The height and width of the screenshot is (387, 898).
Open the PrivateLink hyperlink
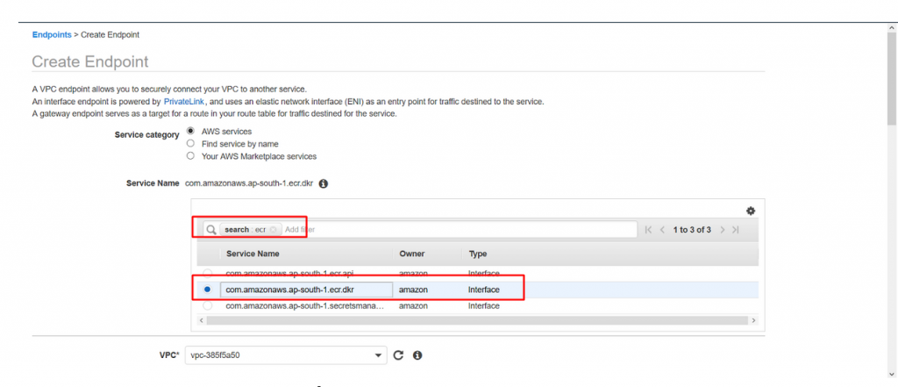[184, 102]
